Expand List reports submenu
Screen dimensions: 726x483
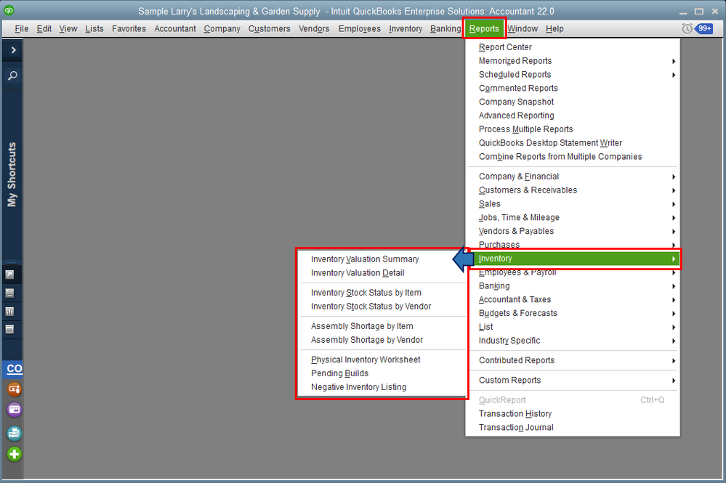[x=573, y=327]
